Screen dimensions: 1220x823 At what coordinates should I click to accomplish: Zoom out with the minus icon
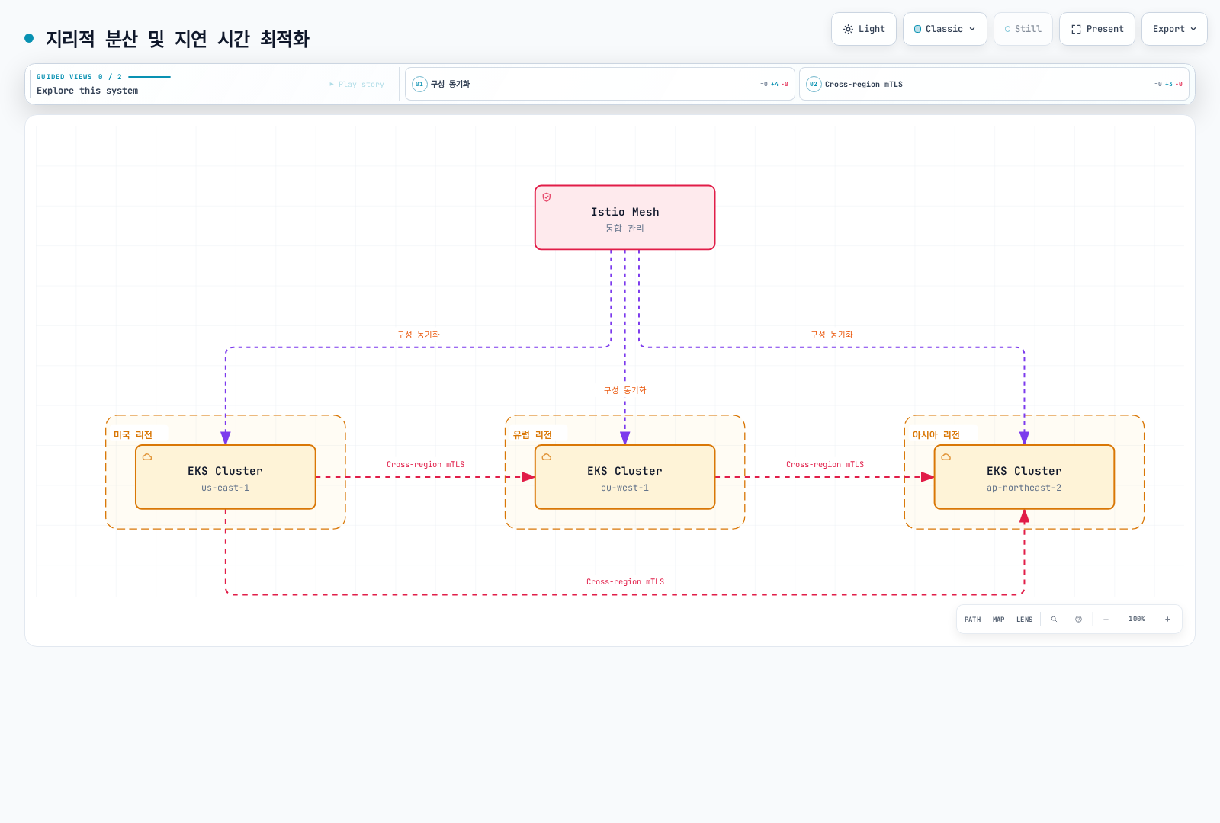pos(1106,620)
